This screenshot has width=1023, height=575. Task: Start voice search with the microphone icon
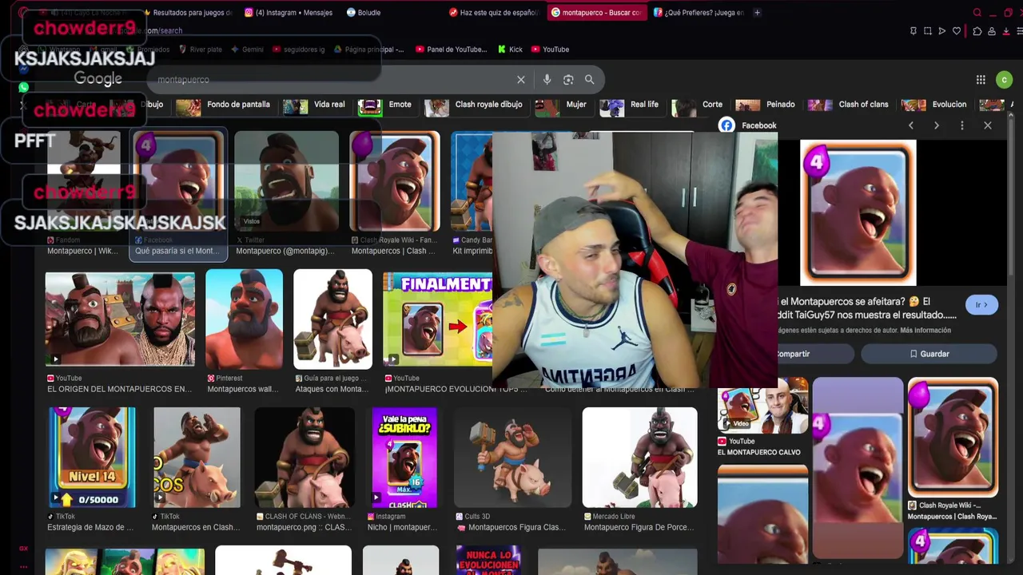tap(547, 80)
